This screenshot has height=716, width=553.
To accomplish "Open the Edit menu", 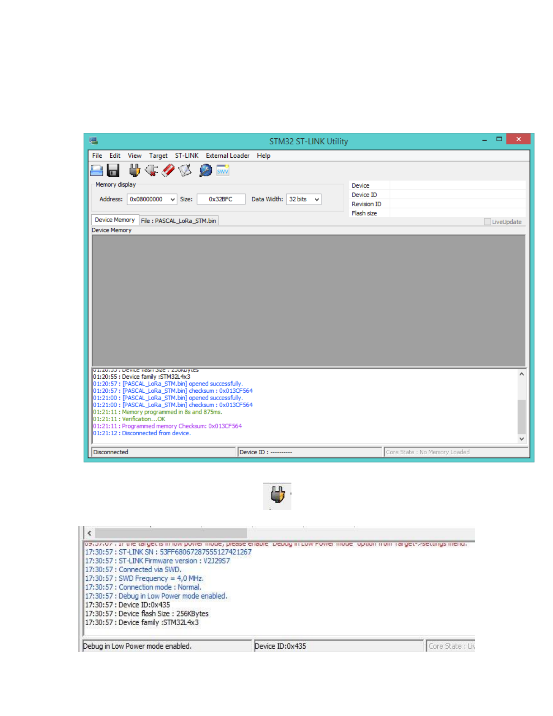I will (x=115, y=155).
